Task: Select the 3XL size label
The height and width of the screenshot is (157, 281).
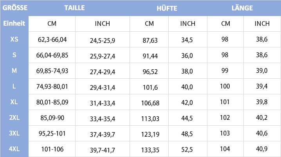Action: pyautogui.click(x=14, y=133)
